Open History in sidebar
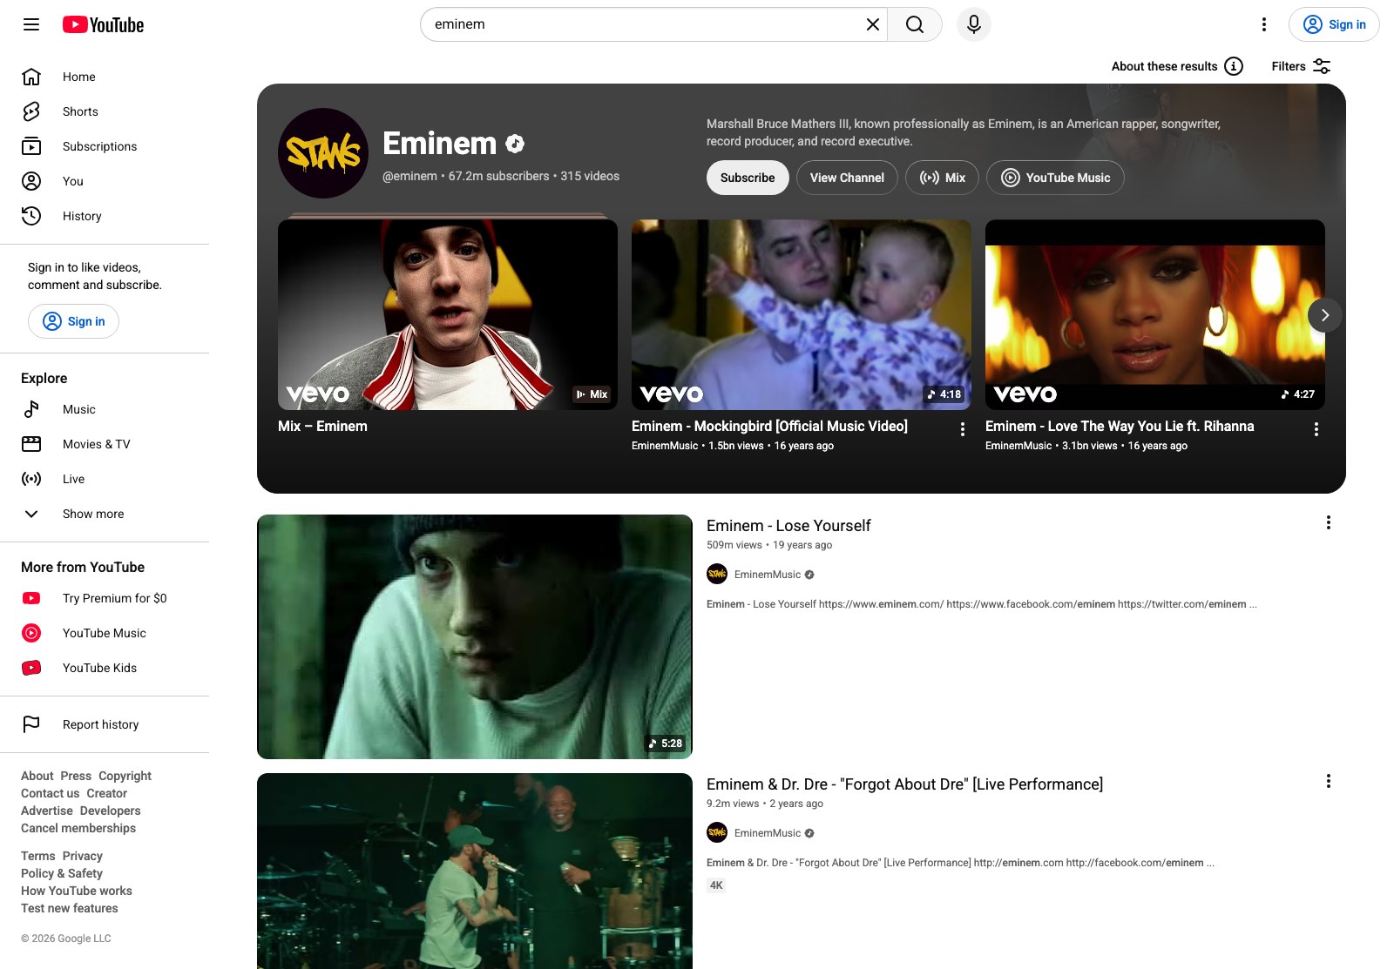Screen dimensions: 1394x969 click(105, 216)
